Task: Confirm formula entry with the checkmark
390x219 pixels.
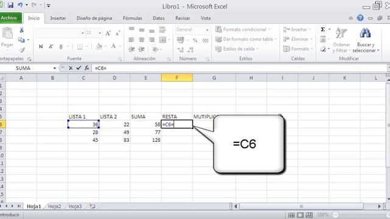Action: [x=79, y=68]
